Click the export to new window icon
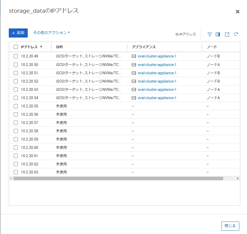The height and width of the screenshot is (234, 247). coord(227,34)
